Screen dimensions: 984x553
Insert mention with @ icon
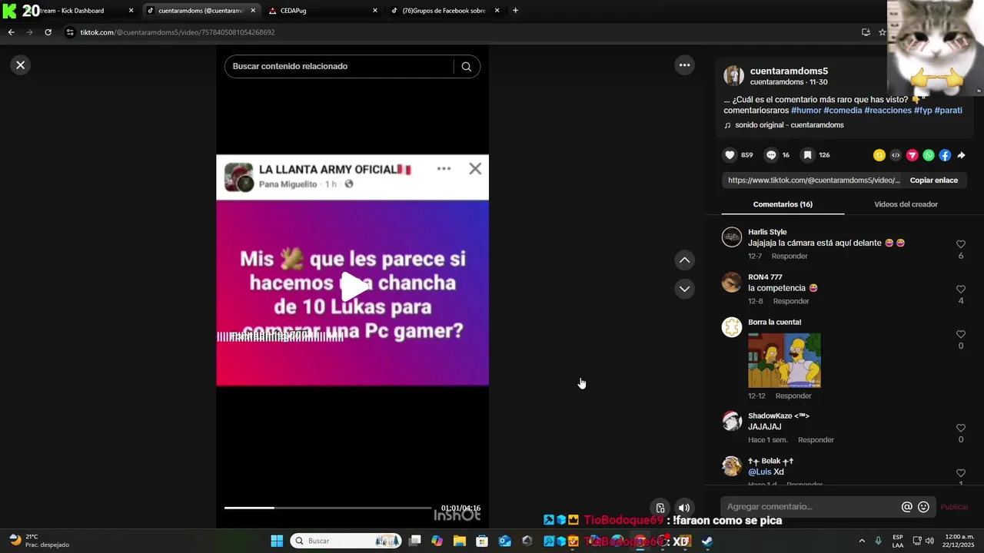point(907,507)
